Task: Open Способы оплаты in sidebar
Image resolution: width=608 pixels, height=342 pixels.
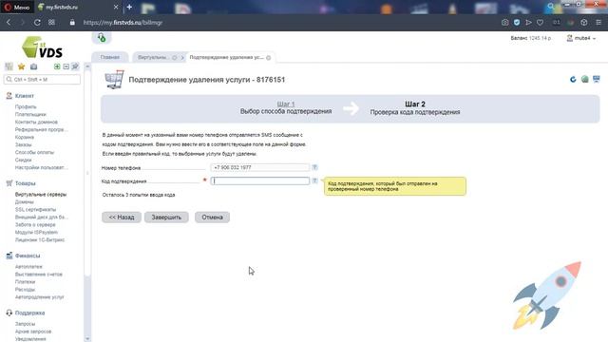Action: [x=34, y=152]
